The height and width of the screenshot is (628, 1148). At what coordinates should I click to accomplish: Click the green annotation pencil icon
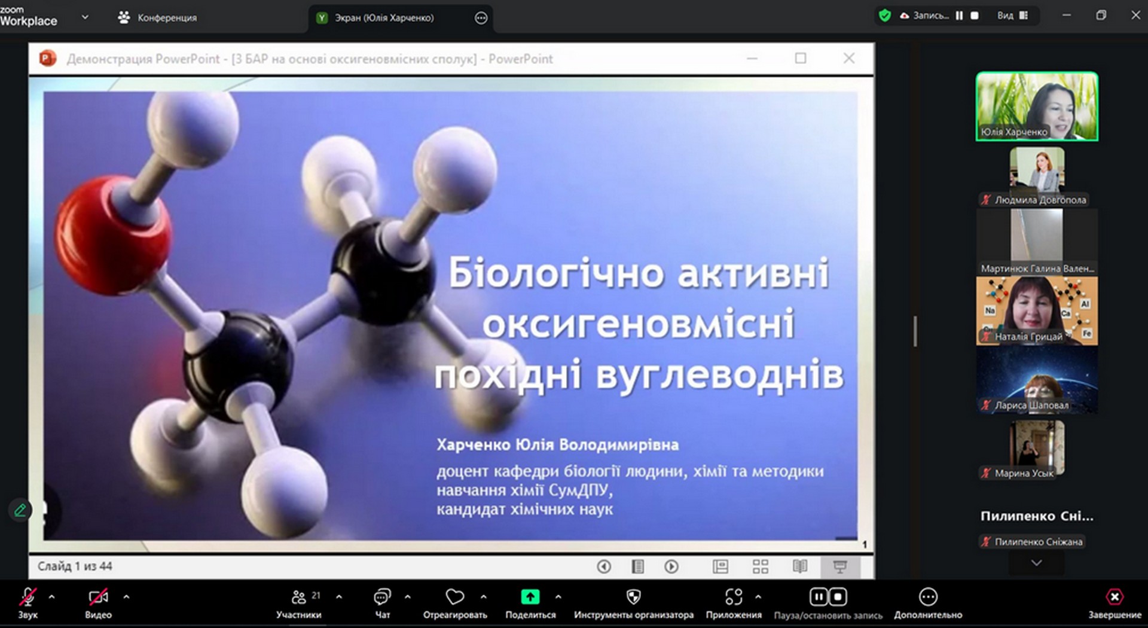pyautogui.click(x=20, y=510)
